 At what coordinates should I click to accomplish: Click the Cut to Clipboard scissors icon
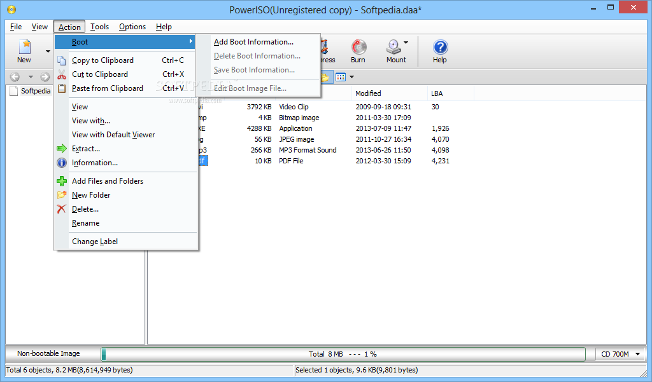(62, 74)
